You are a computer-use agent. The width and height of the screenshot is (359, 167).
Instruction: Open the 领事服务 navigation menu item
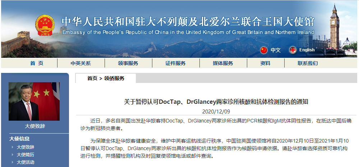pyautogui.click(x=128, y=63)
